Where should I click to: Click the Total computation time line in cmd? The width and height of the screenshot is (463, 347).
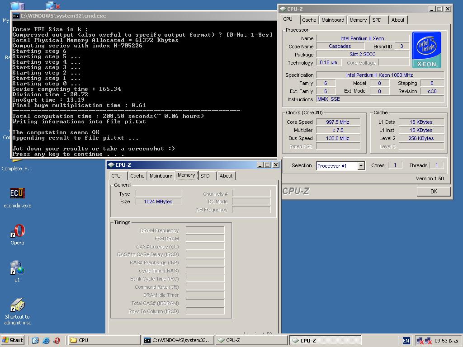click(108, 116)
